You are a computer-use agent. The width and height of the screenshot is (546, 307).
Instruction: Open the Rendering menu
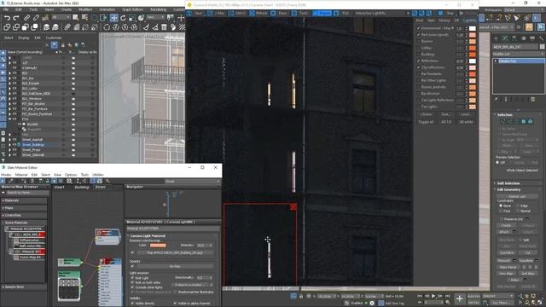(158, 9)
